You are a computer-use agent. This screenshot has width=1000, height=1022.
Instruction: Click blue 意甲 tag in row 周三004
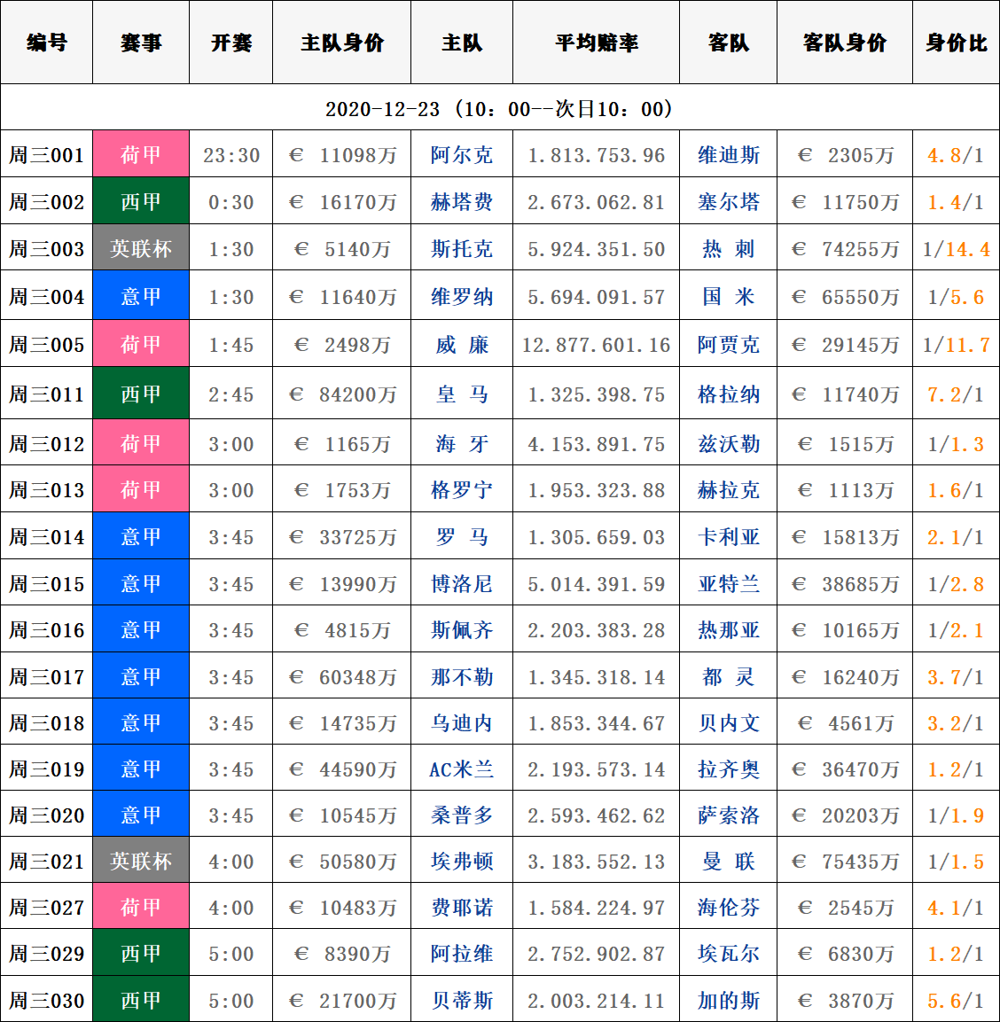141,297
